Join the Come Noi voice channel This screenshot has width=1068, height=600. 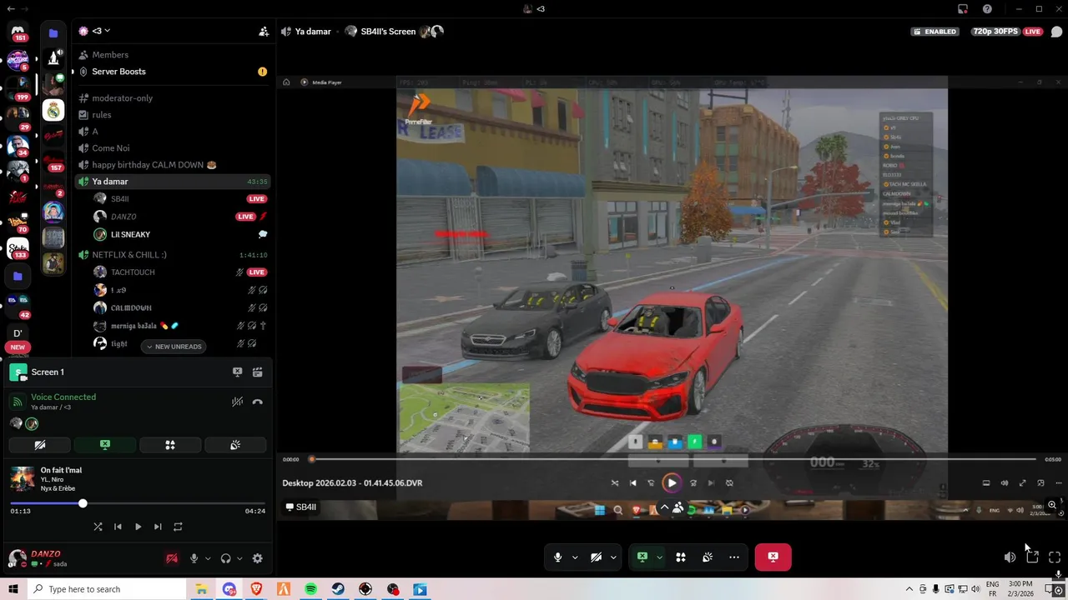110,148
